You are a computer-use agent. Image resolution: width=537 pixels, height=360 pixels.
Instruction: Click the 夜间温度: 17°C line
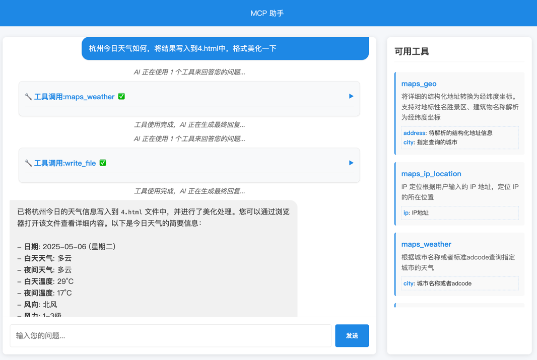pos(44,293)
